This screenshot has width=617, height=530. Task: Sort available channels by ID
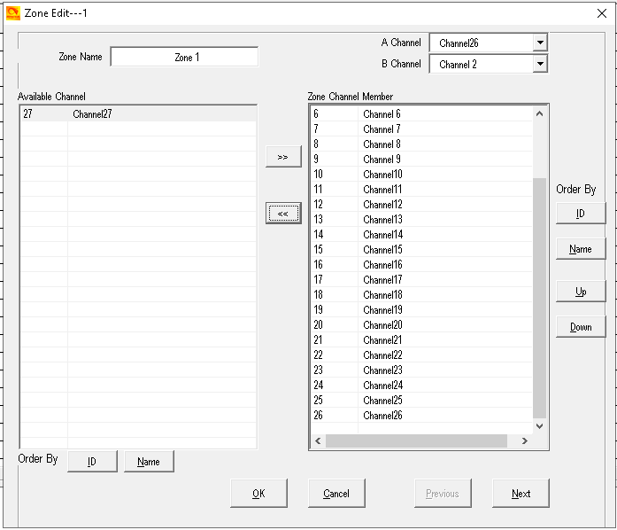[92, 462]
